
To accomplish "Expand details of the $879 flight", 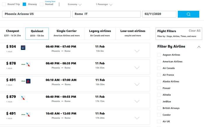I will coord(137,101).
